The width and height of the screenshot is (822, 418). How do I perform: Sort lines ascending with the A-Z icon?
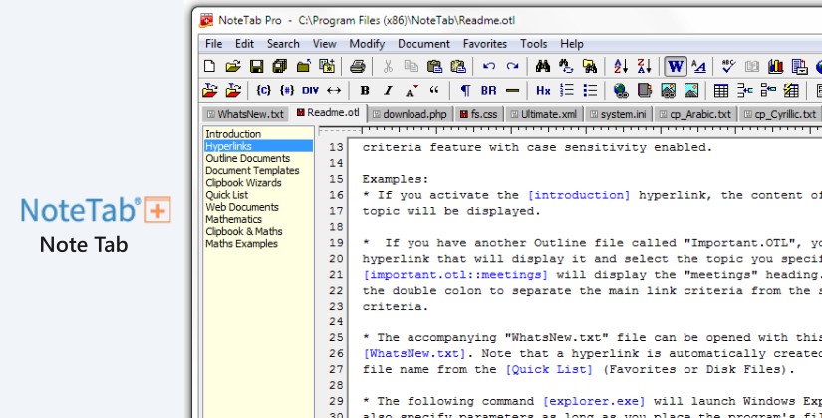(x=620, y=67)
